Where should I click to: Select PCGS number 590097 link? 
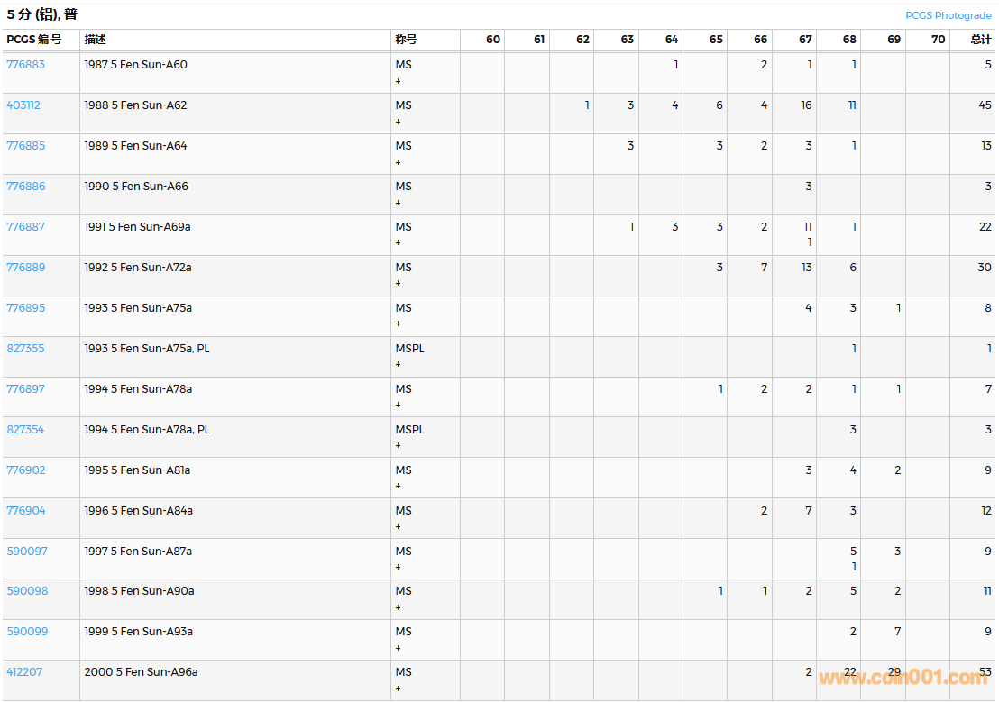coord(27,552)
